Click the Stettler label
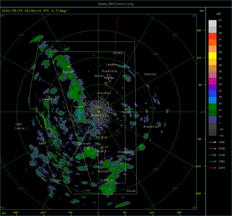232x216 pixels. click(x=150, y=74)
